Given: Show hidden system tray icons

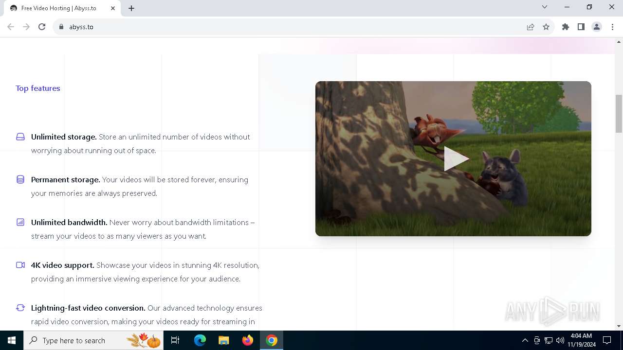Looking at the screenshot, I should click(525, 340).
